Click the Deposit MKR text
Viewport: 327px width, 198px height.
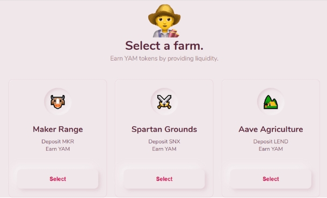58,142
